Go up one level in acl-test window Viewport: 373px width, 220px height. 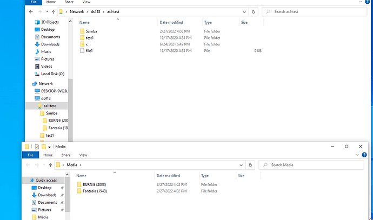point(54,12)
